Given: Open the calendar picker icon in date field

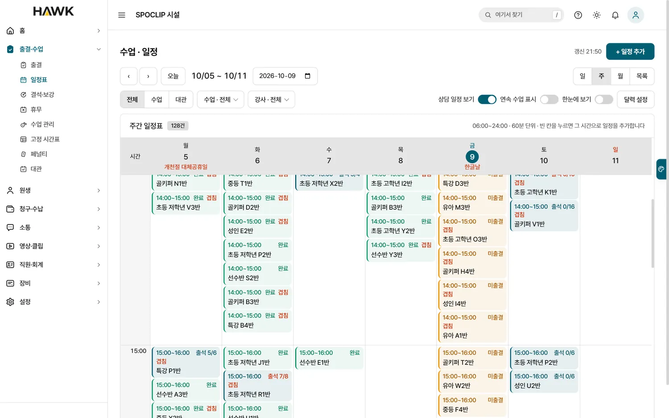Looking at the screenshot, I should pyautogui.click(x=307, y=76).
